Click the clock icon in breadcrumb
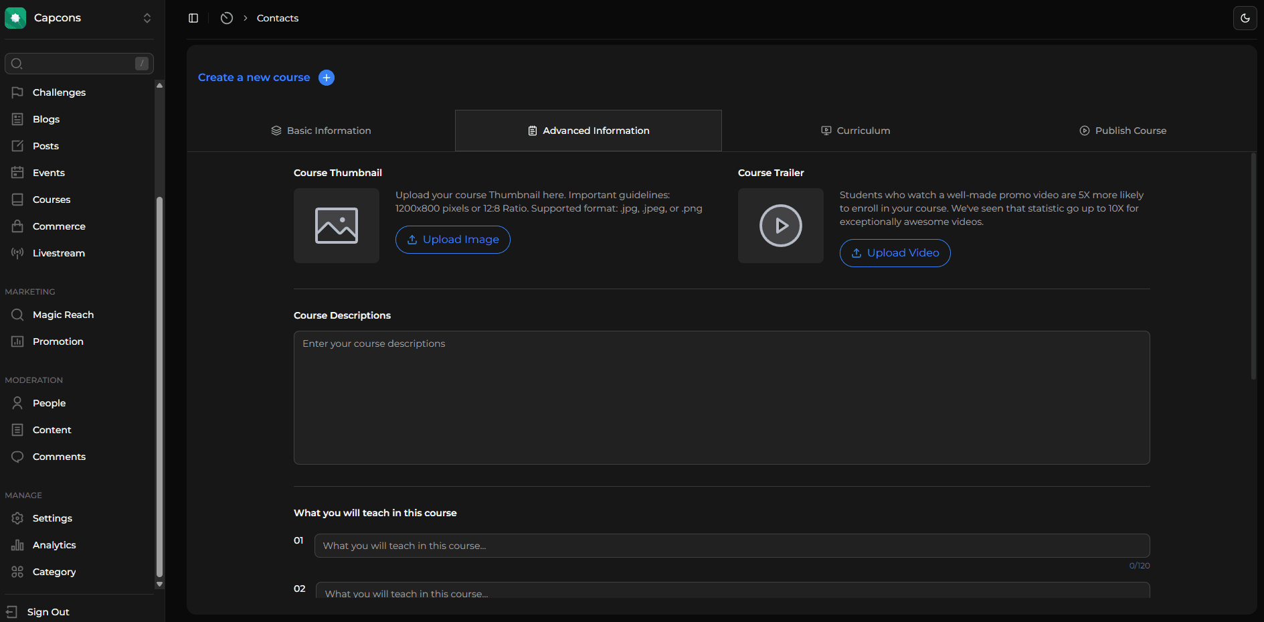Image resolution: width=1264 pixels, height=622 pixels. pos(227,18)
